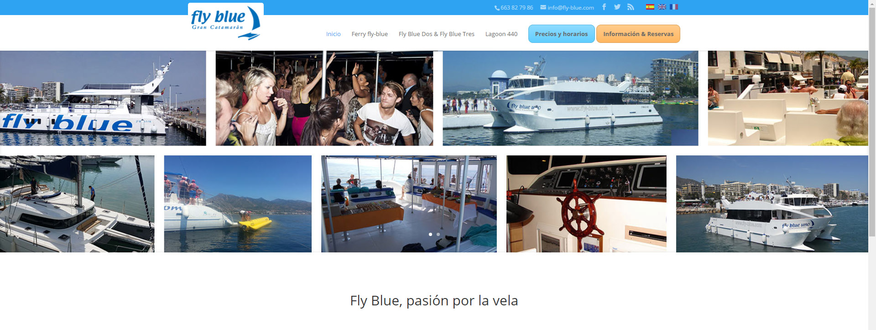This screenshot has height=330, width=876.
Task: Open the Lagoon 440 menu item
Action: [x=501, y=34]
